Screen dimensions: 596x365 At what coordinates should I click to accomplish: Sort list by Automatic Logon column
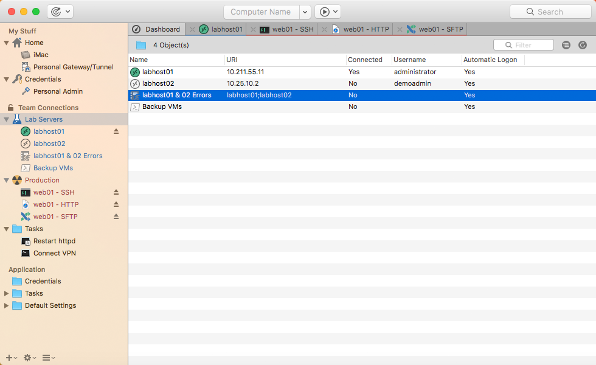[493, 60]
